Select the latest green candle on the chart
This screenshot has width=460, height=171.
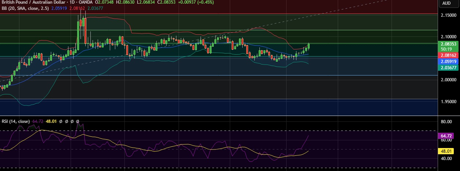point(309,46)
